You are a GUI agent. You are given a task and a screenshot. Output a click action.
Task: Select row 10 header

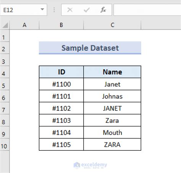point(5,145)
